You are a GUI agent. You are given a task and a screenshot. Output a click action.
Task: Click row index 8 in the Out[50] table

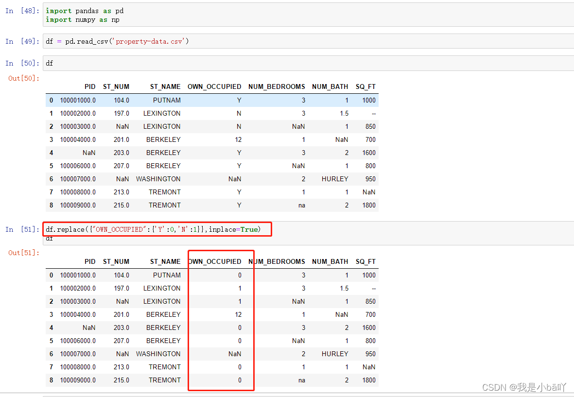pyautogui.click(x=51, y=205)
